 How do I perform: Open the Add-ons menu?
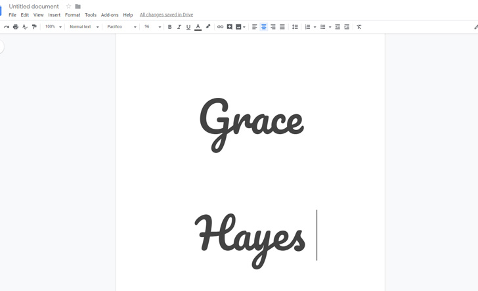coord(110,15)
